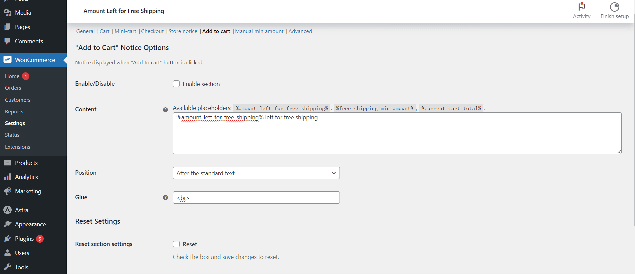Click inside the Content textarea

pos(397,133)
